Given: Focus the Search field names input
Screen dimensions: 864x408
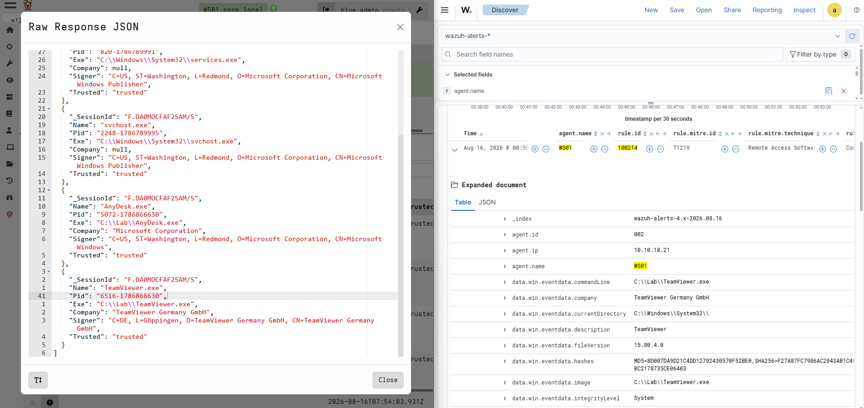Looking at the screenshot, I should click(612, 54).
